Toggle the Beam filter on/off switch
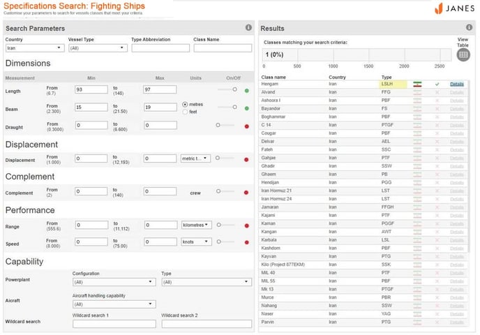The image size is (480, 335). pyautogui.click(x=227, y=107)
